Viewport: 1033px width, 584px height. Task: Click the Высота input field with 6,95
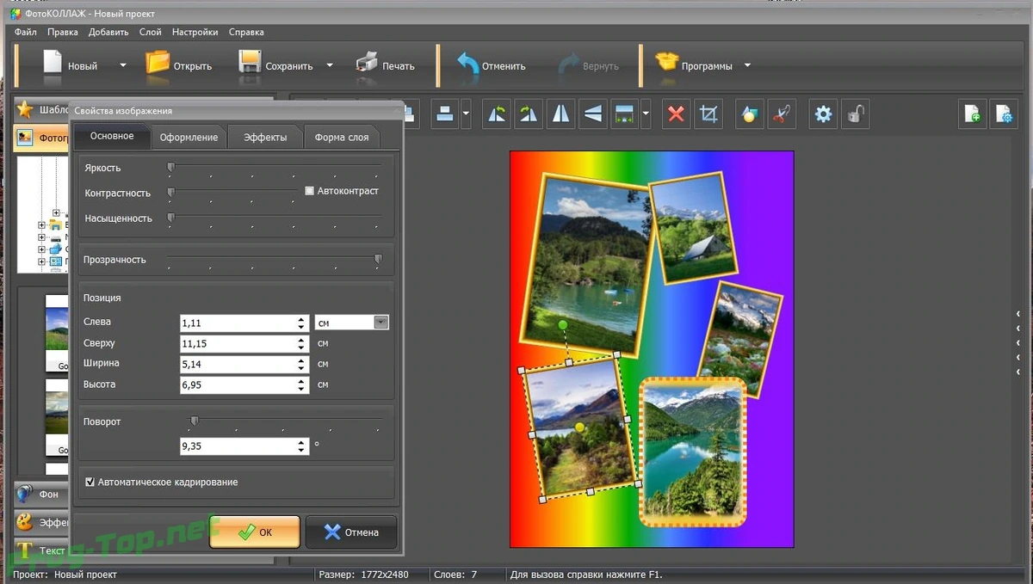point(244,384)
